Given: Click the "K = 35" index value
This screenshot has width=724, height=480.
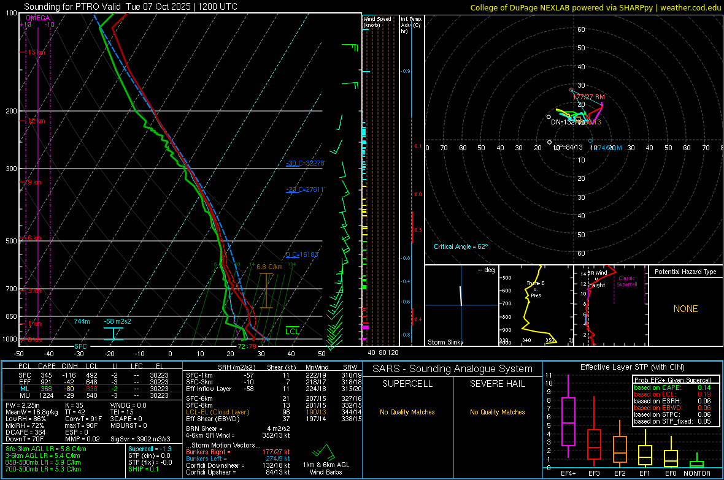Looking at the screenshot, I should click(74, 405).
